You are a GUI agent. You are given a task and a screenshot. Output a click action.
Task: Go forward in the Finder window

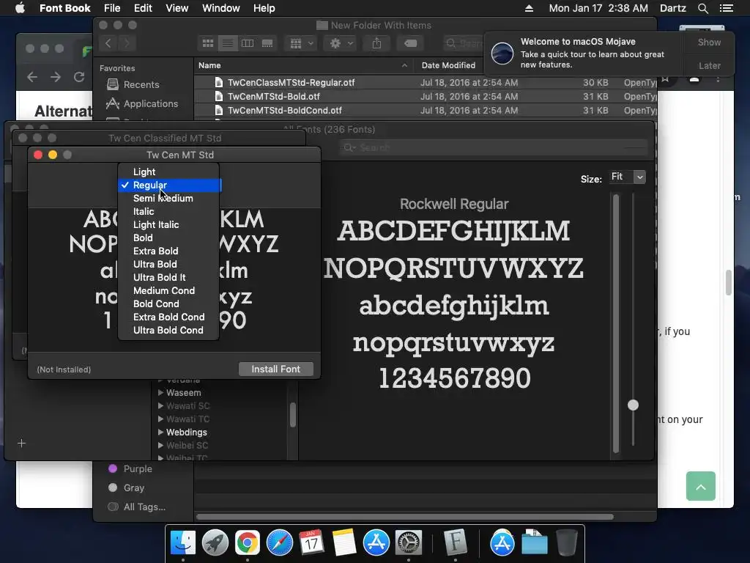coord(127,43)
